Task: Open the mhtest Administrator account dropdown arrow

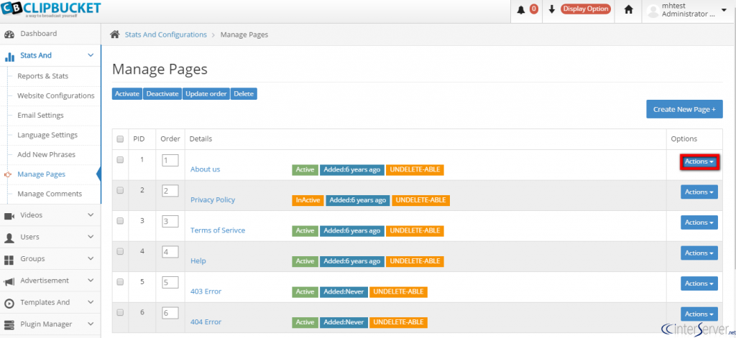Action: 724,10
